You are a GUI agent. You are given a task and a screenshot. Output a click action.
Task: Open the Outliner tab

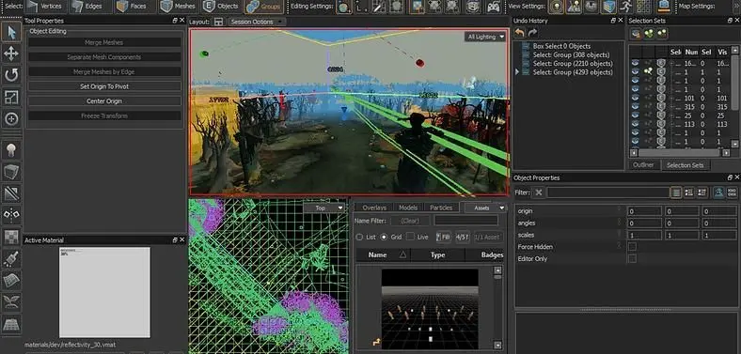(x=643, y=164)
